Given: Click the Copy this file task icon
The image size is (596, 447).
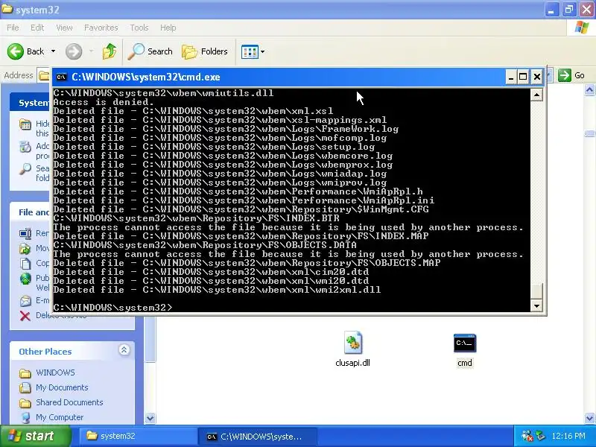Looking at the screenshot, I should (25, 264).
